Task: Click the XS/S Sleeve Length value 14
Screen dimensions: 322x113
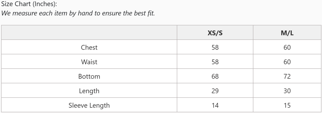Action: tap(215, 105)
